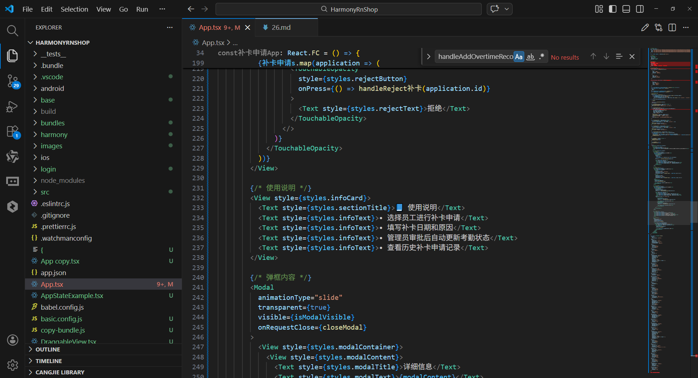Open the app.json file
Screen dimensions: 698x378
[x=104, y=273]
